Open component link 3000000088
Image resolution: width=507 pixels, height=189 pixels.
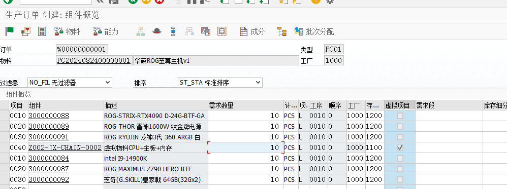point(49,116)
